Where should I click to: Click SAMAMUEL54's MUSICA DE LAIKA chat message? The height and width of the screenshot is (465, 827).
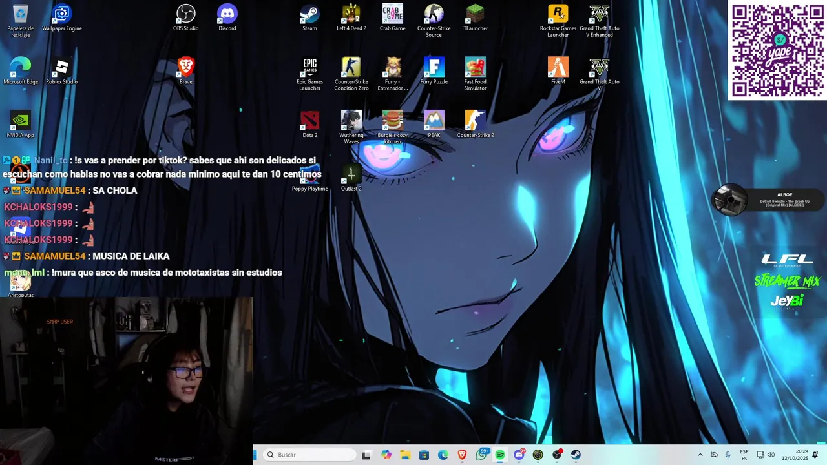click(87, 256)
